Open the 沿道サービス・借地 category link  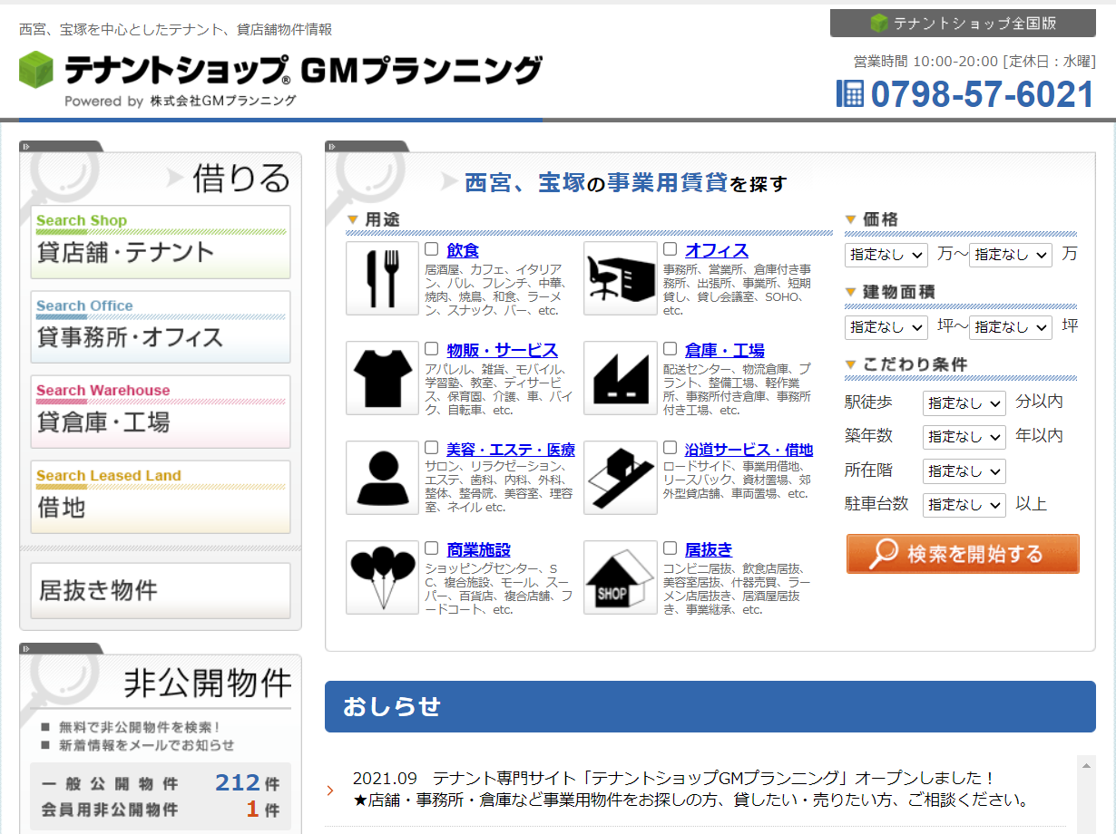pyautogui.click(x=749, y=450)
